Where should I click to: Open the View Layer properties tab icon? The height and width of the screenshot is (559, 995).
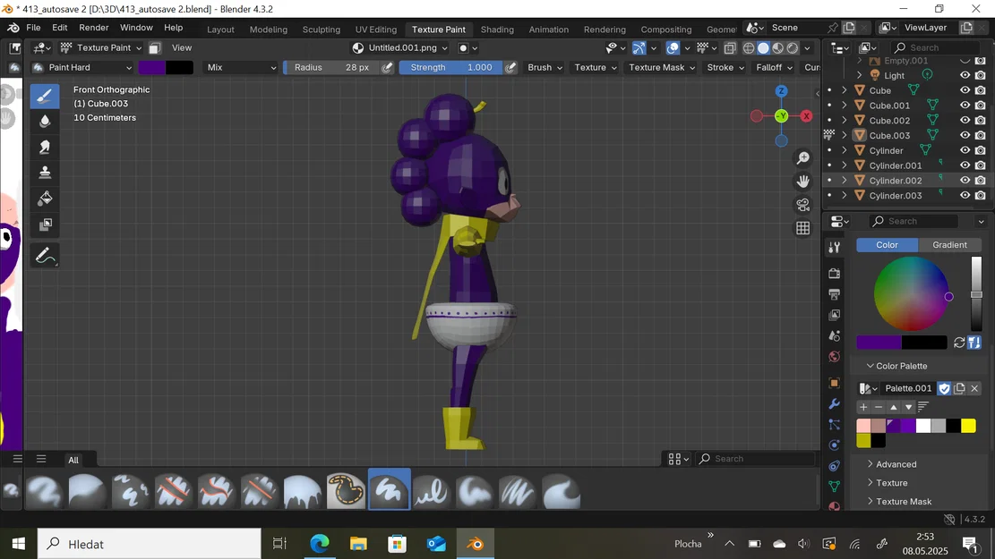tap(835, 315)
